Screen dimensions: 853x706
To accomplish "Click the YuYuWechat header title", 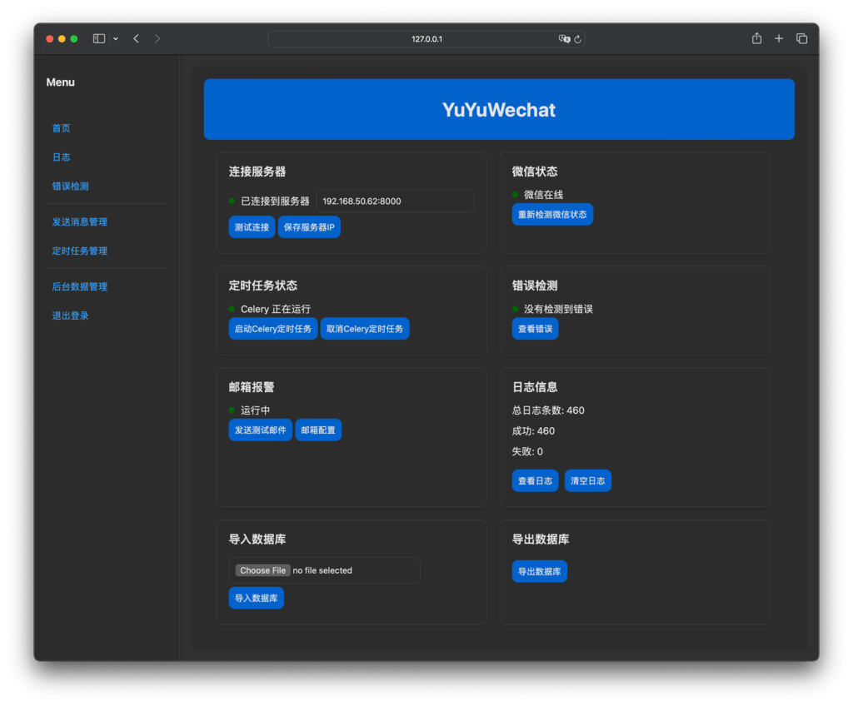I will [x=499, y=109].
